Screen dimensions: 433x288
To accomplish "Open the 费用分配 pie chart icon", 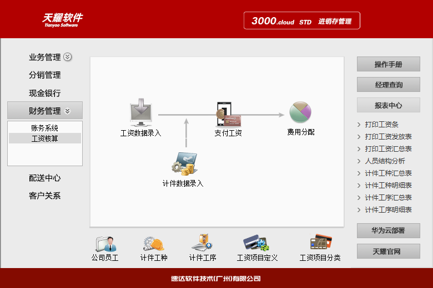I will (300, 112).
